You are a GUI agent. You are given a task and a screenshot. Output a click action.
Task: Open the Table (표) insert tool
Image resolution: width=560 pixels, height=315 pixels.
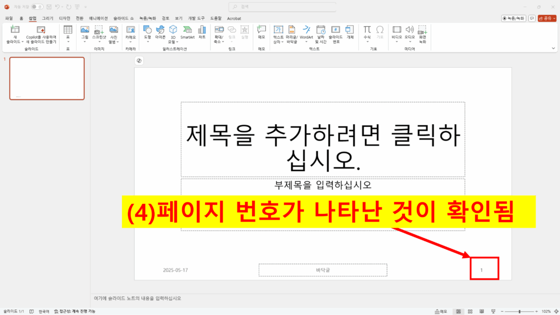tap(68, 34)
